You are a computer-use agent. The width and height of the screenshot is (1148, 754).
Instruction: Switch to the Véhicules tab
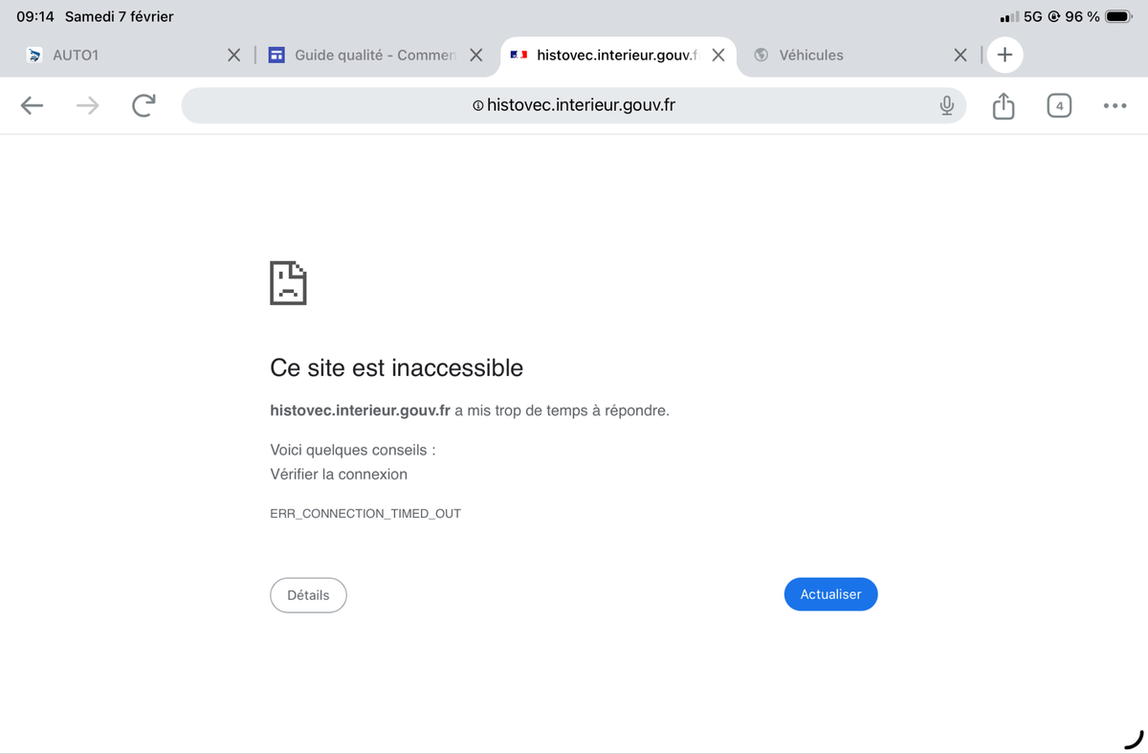[859, 55]
